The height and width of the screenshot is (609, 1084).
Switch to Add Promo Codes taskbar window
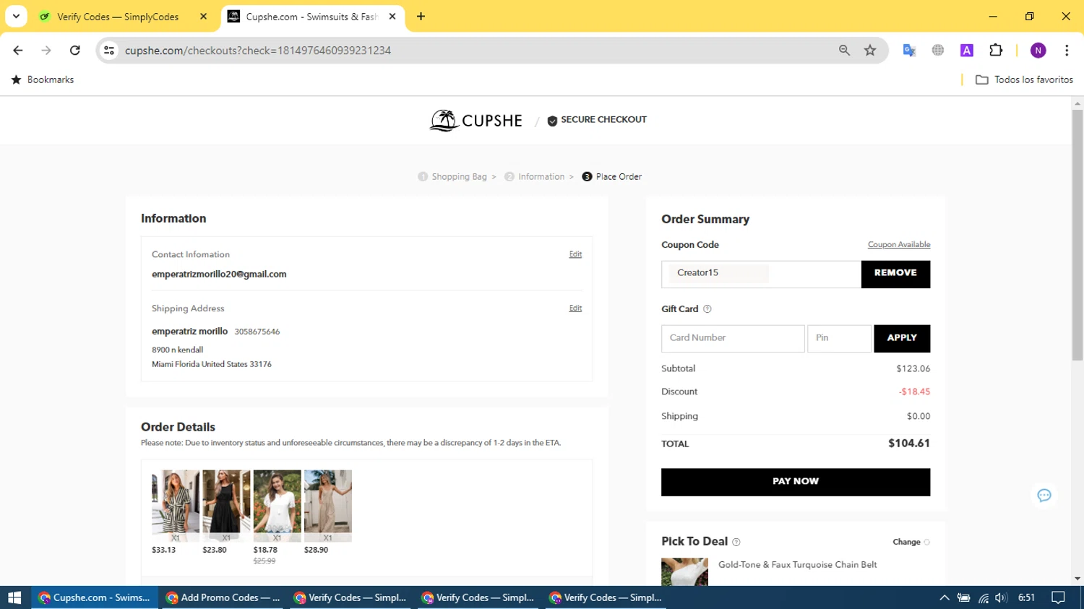[223, 597]
